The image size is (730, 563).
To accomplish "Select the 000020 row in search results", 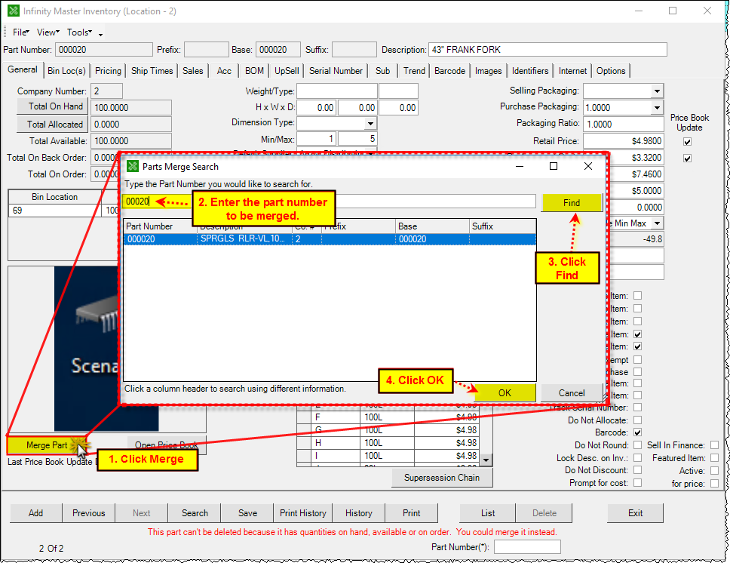I will 330,239.
